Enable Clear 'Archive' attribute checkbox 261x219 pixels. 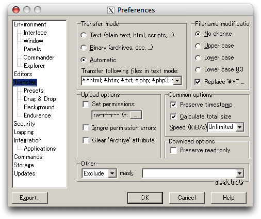coord(86,140)
